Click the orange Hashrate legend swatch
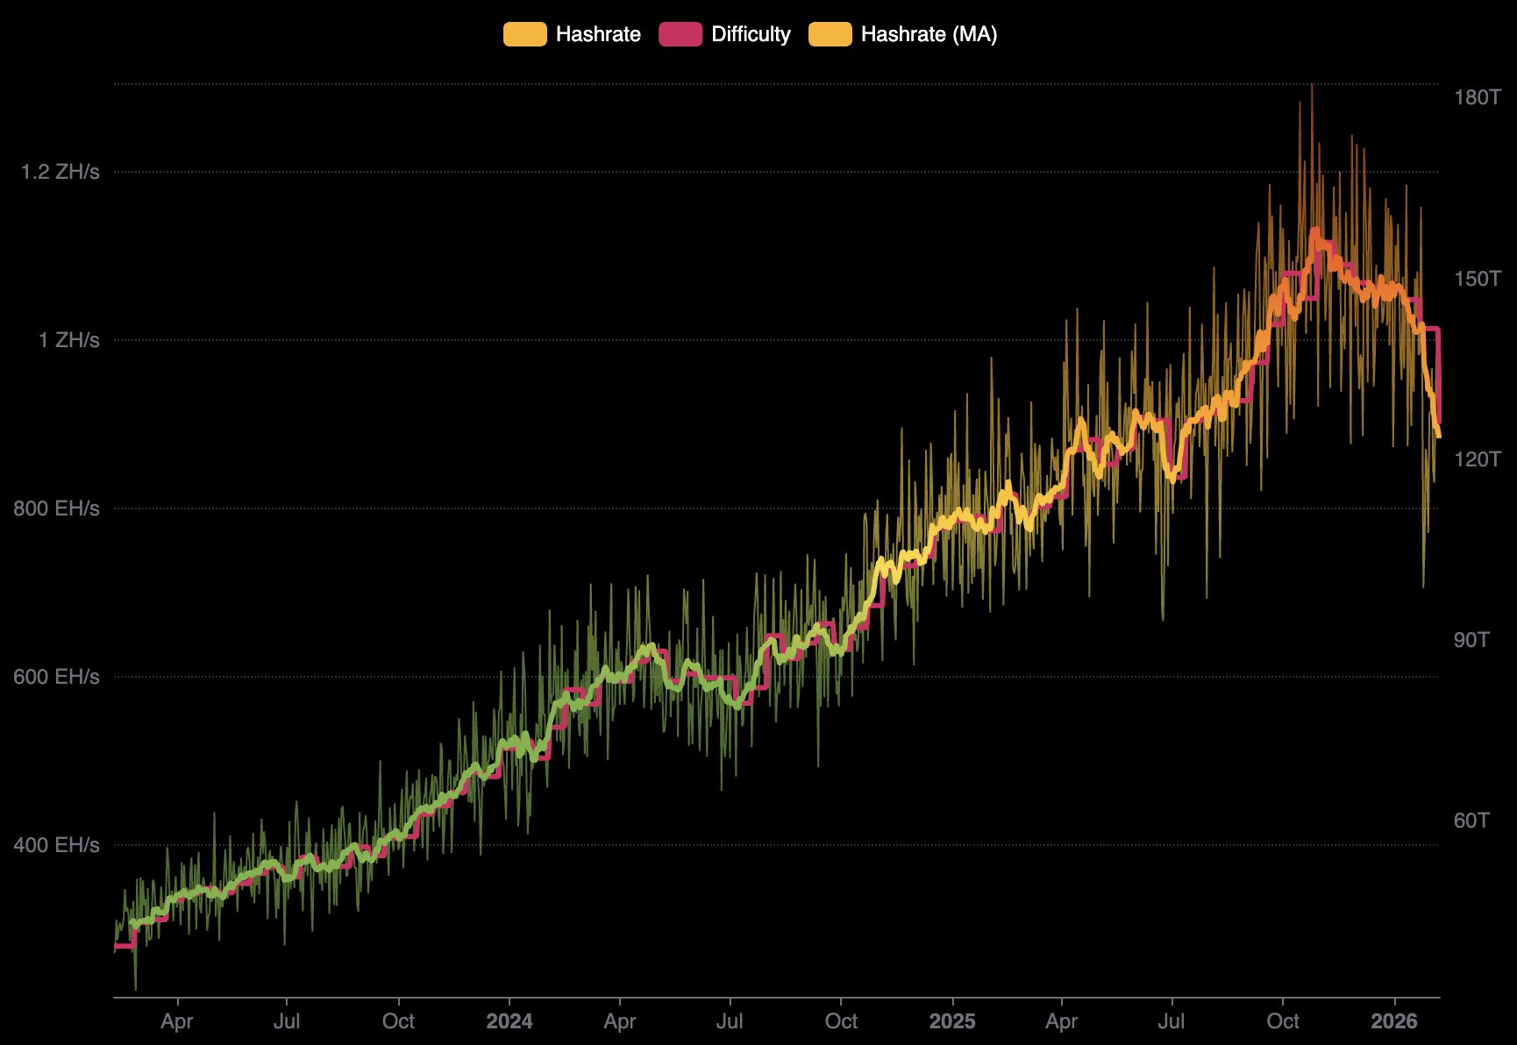1517x1045 pixels. (x=523, y=33)
